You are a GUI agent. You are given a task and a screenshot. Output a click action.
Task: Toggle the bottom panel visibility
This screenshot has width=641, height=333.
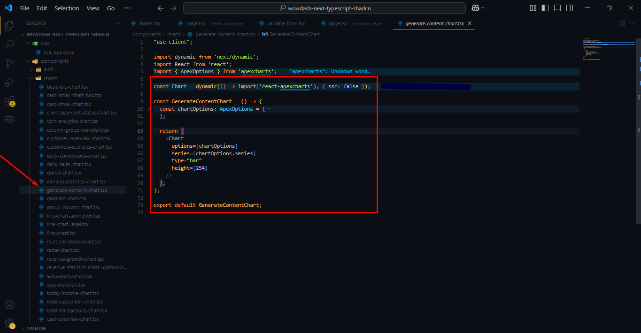click(x=557, y=8)
